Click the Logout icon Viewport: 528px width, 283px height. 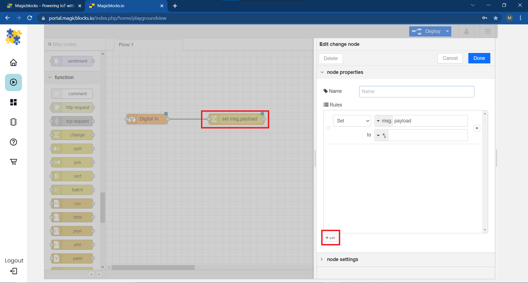click(x=13, y=271)
